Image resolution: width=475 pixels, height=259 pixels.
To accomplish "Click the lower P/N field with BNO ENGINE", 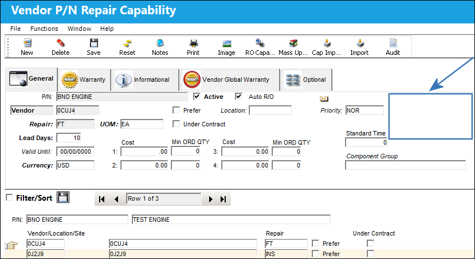I will coord(77,220).
